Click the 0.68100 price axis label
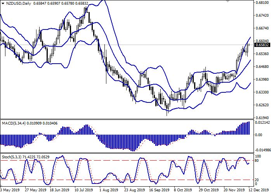Viewport: 271px width, 194px height. click(x=262, y=3)
